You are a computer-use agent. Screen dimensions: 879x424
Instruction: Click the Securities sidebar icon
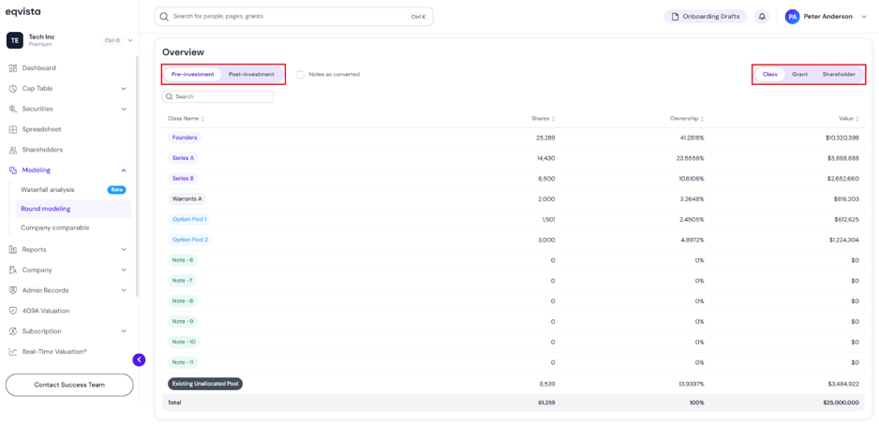coord(13,110)
